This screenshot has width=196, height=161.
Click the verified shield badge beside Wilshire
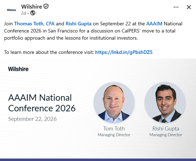(46, 6)
